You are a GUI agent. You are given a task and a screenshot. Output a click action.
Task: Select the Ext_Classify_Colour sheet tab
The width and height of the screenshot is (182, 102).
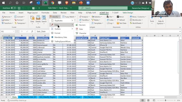pyautogui.click(x=92, y=97)
